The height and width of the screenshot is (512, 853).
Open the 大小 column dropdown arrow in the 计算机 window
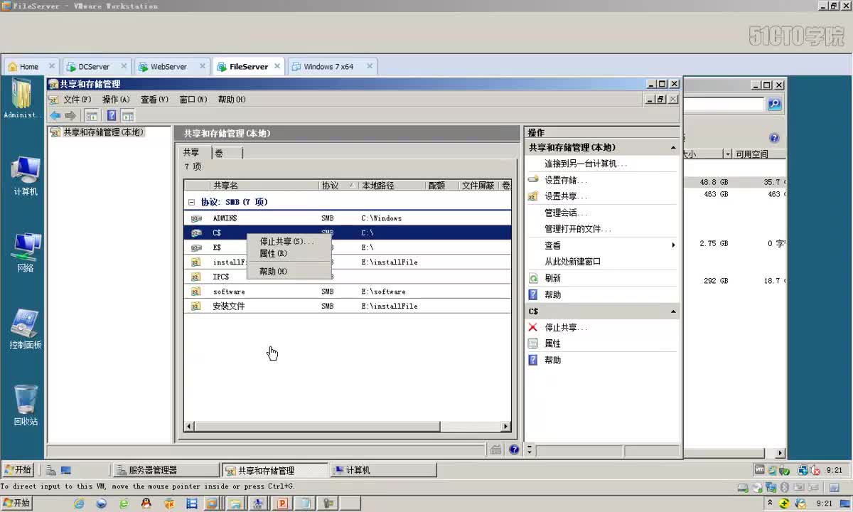tap(728, 154)
